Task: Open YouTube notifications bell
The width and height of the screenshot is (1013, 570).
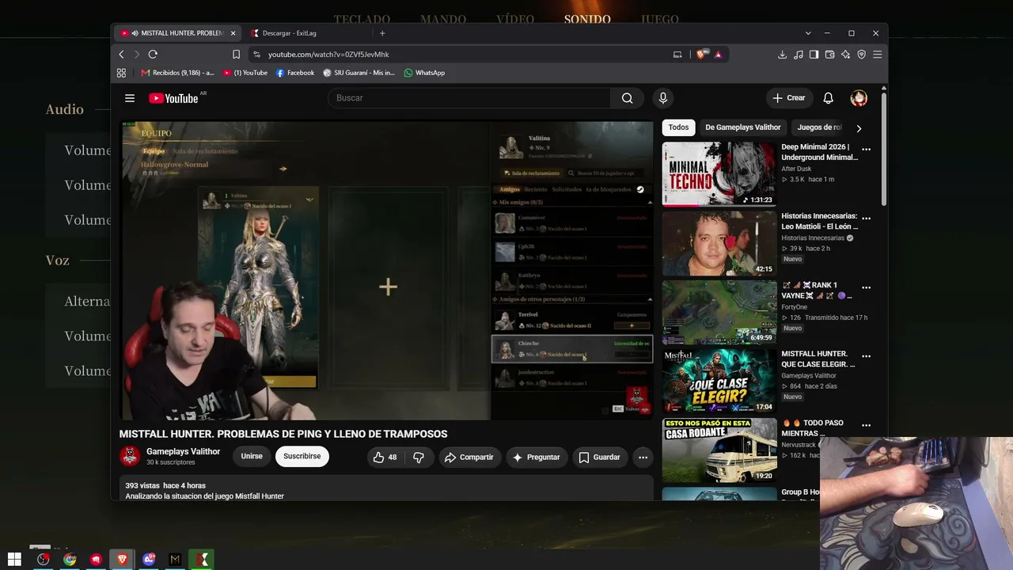Action: click(x=828, y=98)
